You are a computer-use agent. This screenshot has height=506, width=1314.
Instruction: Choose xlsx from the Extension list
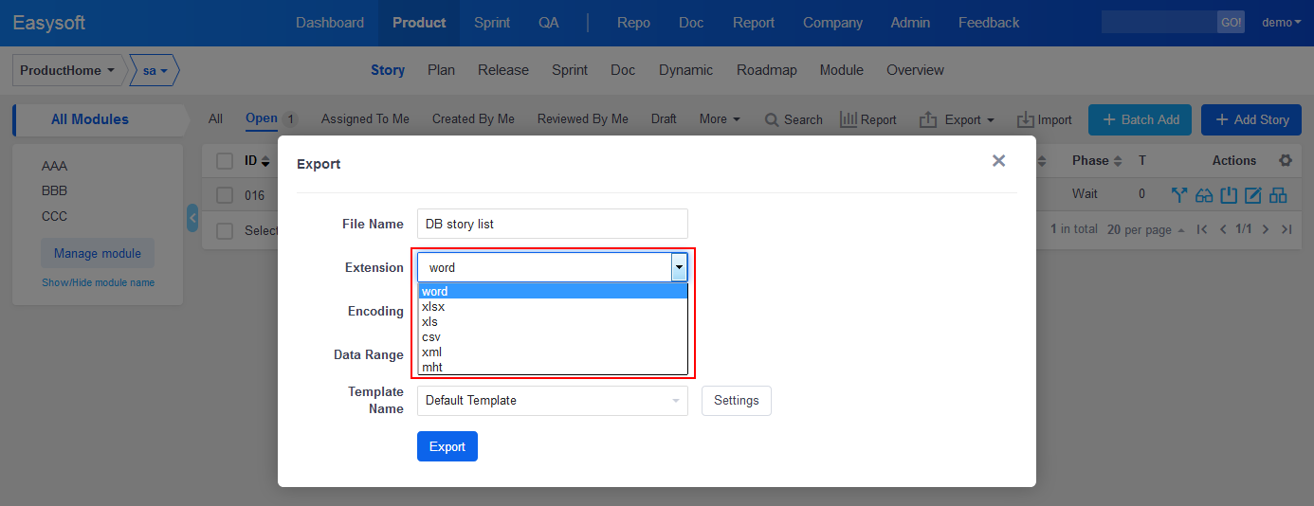click(433, 307)
